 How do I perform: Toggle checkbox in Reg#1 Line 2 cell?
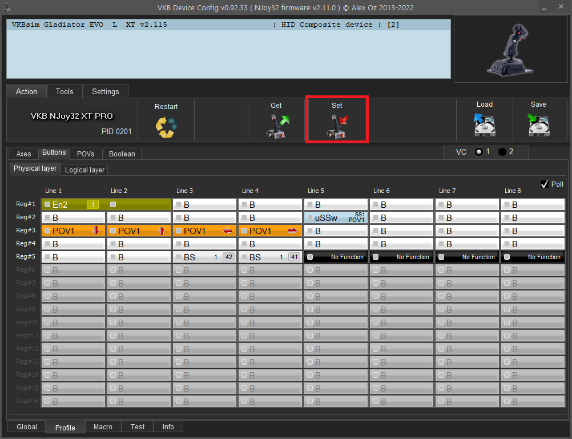113,204
